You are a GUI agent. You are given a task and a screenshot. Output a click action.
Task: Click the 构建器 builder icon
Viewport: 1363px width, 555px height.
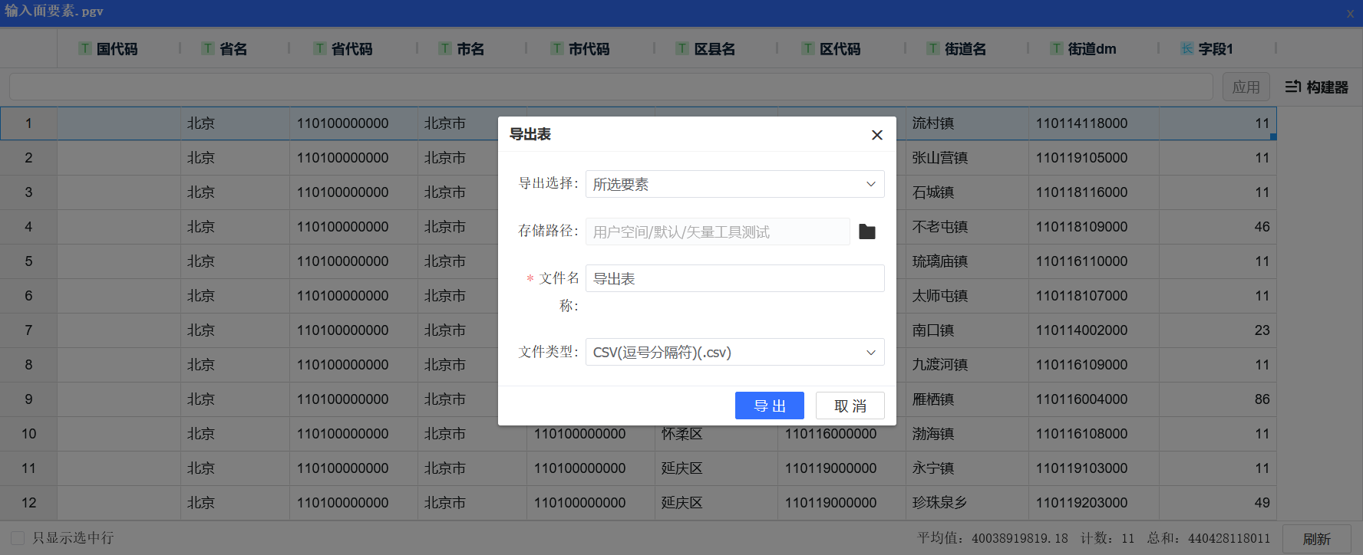[x=1293, y=87]
